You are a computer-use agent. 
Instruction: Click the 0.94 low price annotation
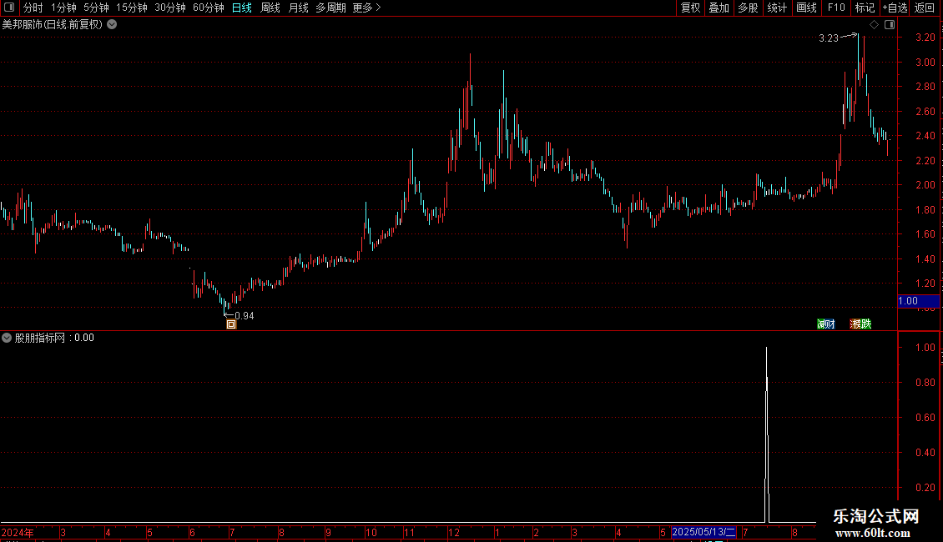(x=245, y=316)
